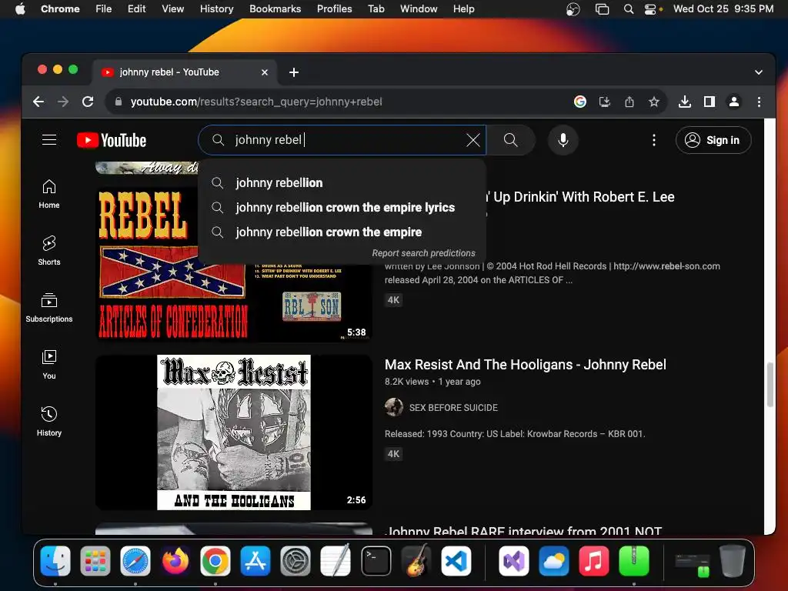Open Spotlight search in menu bar
Image resolution: width=788 pixels, height=591 pixels.
(x=628, y=9)
